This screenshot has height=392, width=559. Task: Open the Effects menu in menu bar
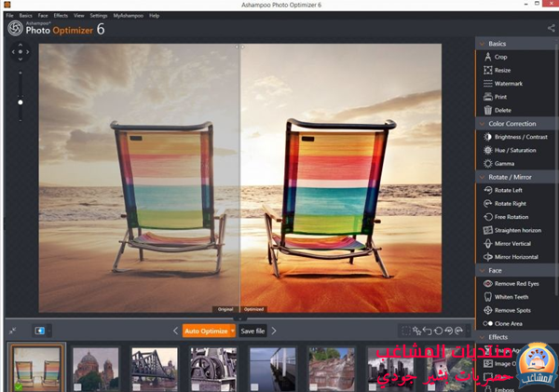(61, 16)
